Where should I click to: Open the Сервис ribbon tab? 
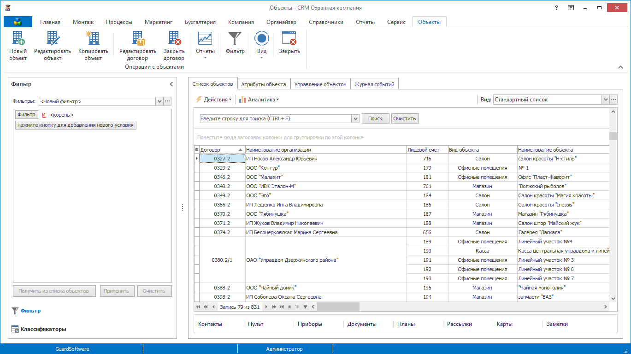(396, 22)
